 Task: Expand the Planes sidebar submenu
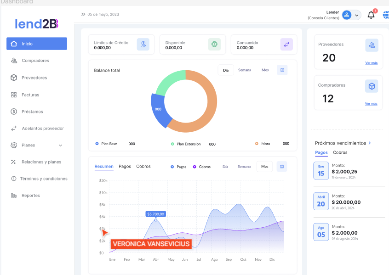click(61, 146)
